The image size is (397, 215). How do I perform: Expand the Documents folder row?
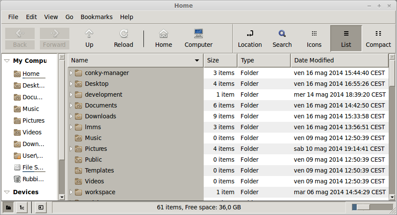(71, 105)
